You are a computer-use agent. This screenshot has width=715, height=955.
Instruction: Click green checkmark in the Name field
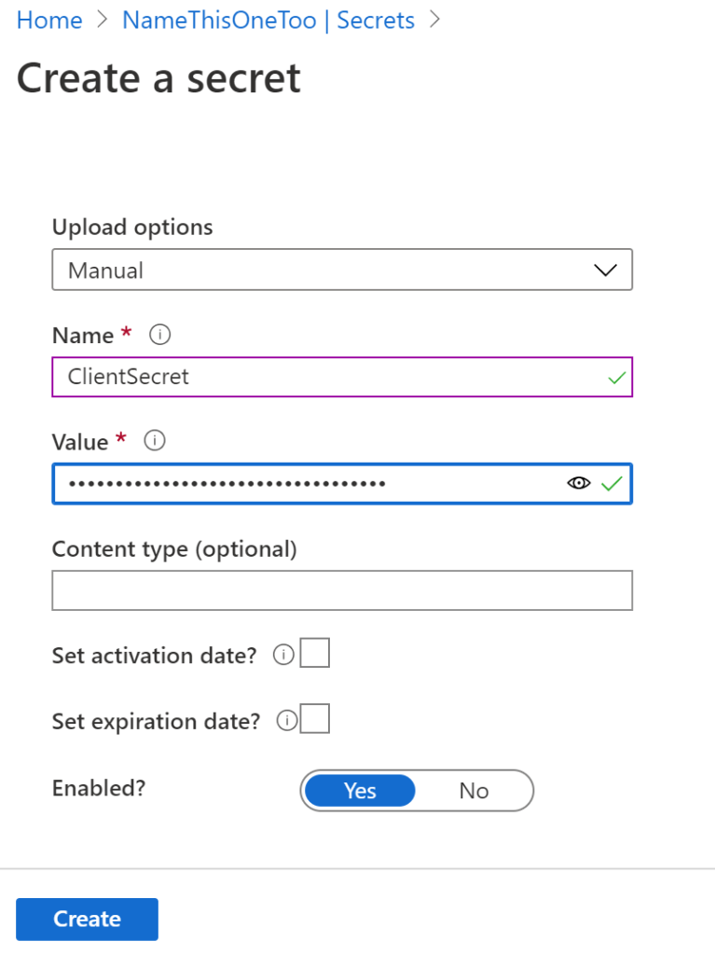[x=616, y=378]
